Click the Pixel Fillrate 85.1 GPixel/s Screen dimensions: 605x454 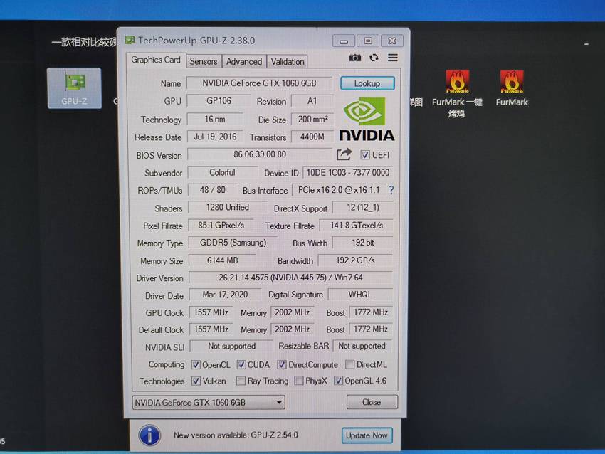[221, 226]
